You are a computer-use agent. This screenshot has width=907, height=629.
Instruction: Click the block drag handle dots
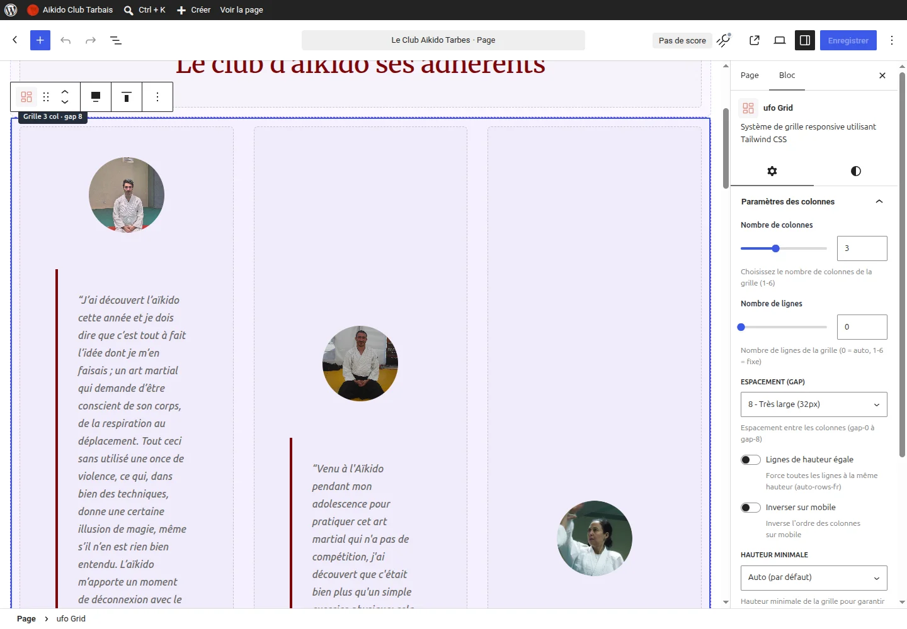[x=46, y=97]
